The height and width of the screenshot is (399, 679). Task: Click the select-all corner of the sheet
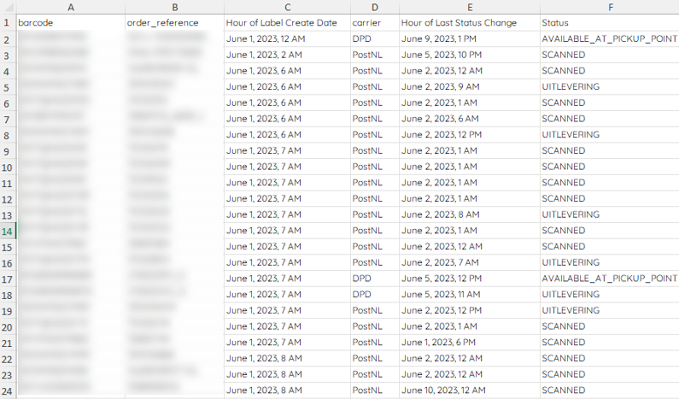(8, 7)
